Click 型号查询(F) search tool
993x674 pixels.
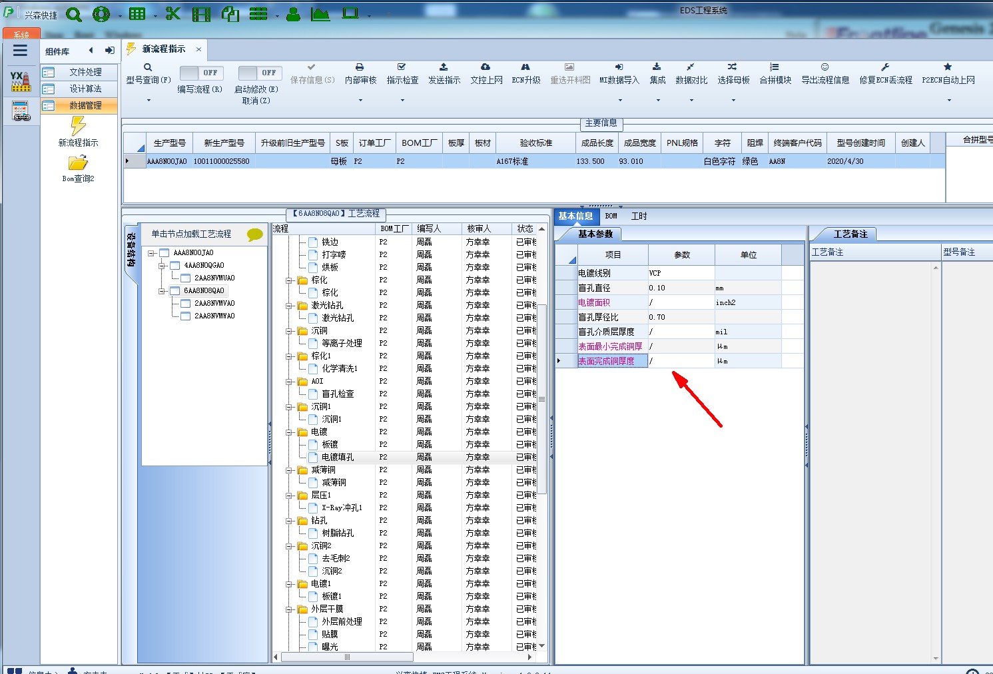point(149,73)
